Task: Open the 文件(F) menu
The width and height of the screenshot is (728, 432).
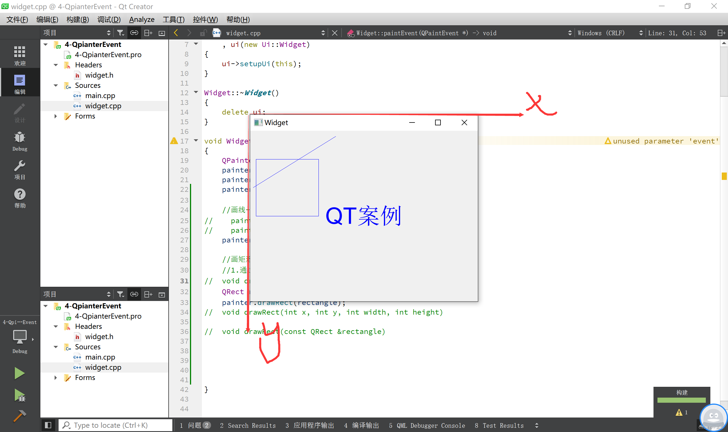Action: pyautogui.click(x=17, y=20)
